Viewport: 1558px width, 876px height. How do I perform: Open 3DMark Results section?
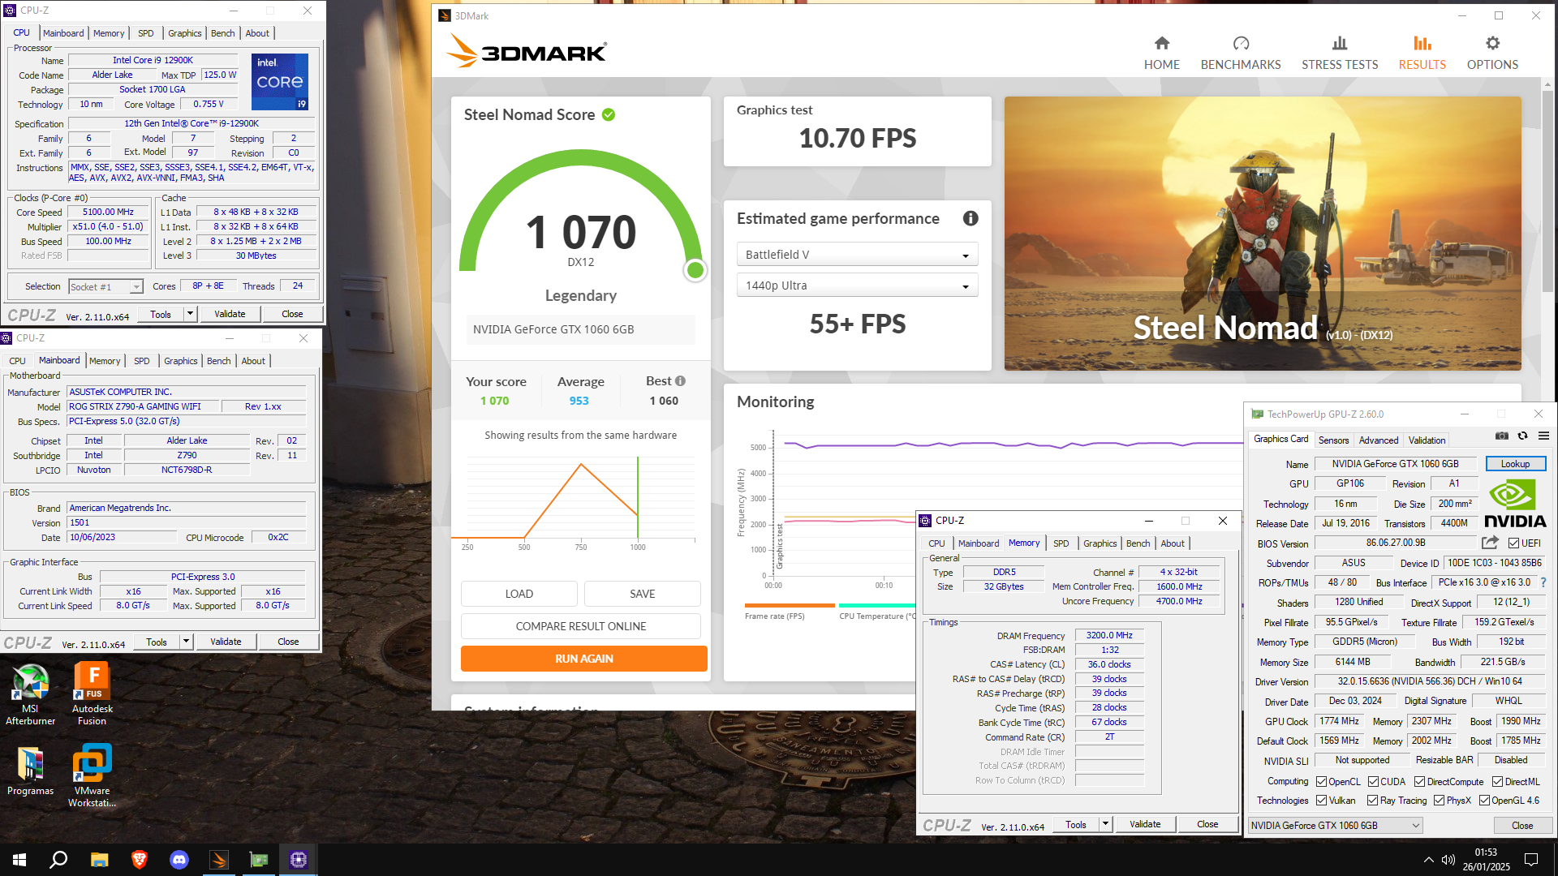[1422, 53]
